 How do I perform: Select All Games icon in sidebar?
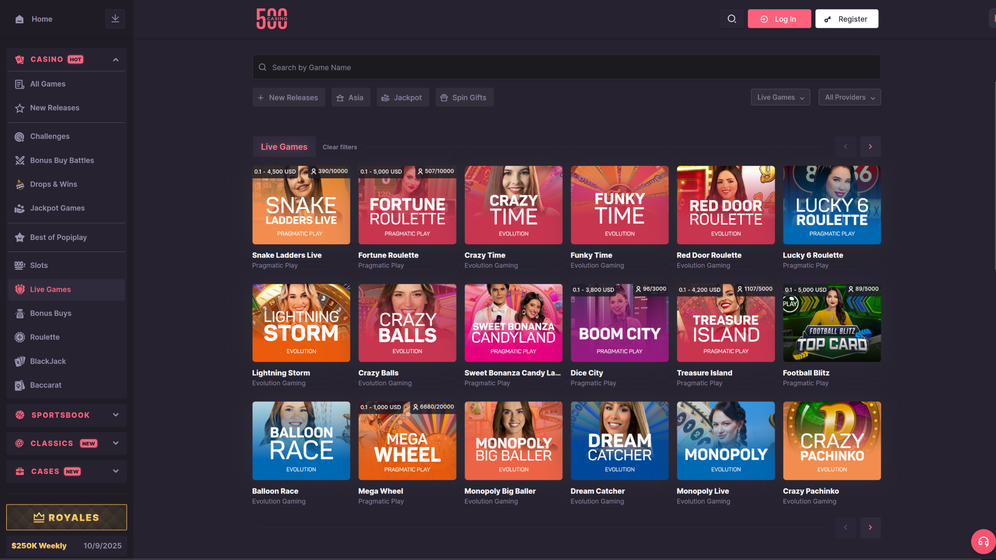(x=20, y=84)
